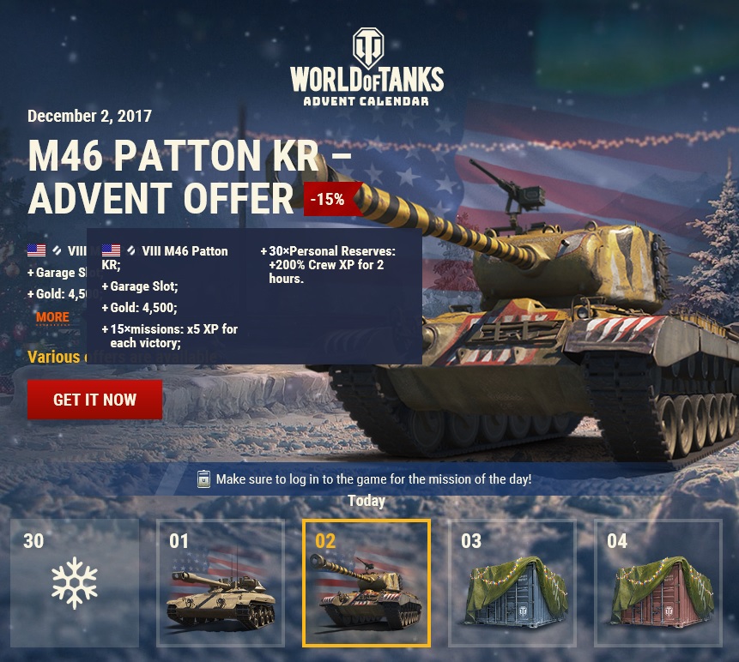
Task: Click the USA flag icon in popup
Action: [x=112, y=250]
